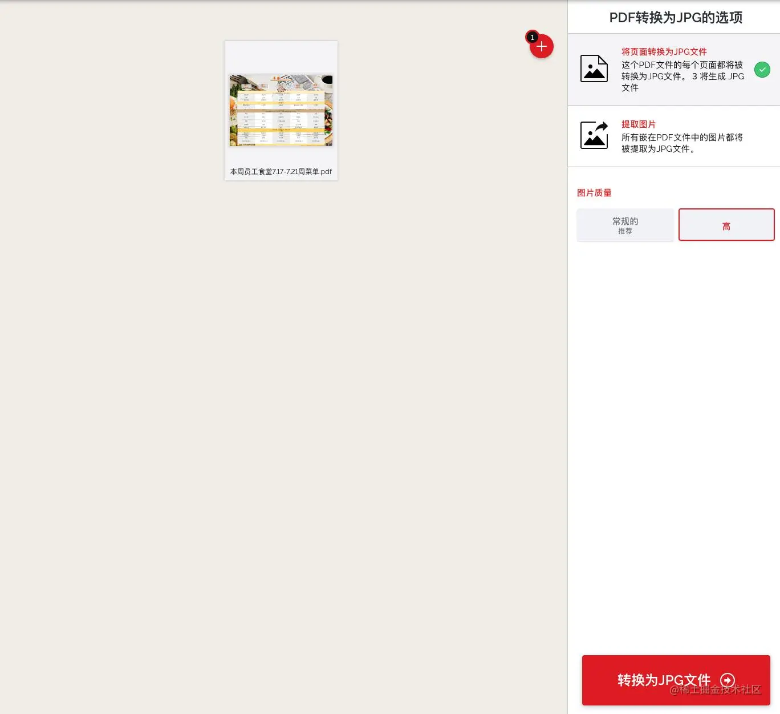The height and width of the screenshot is (714, 780).
Task: Click the 图片质量 label
Action: click(x=594, y=193)
